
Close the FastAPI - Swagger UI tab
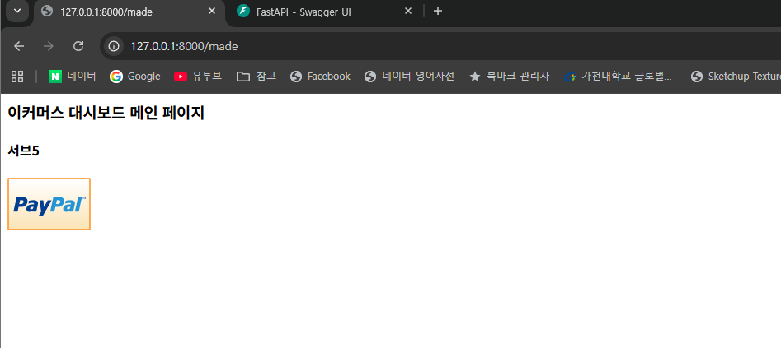(408, 11)
